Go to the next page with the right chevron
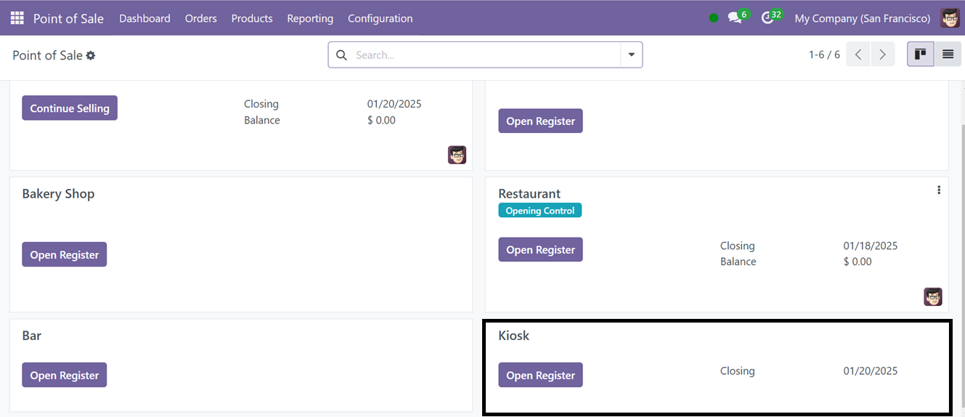 [882, 54]
